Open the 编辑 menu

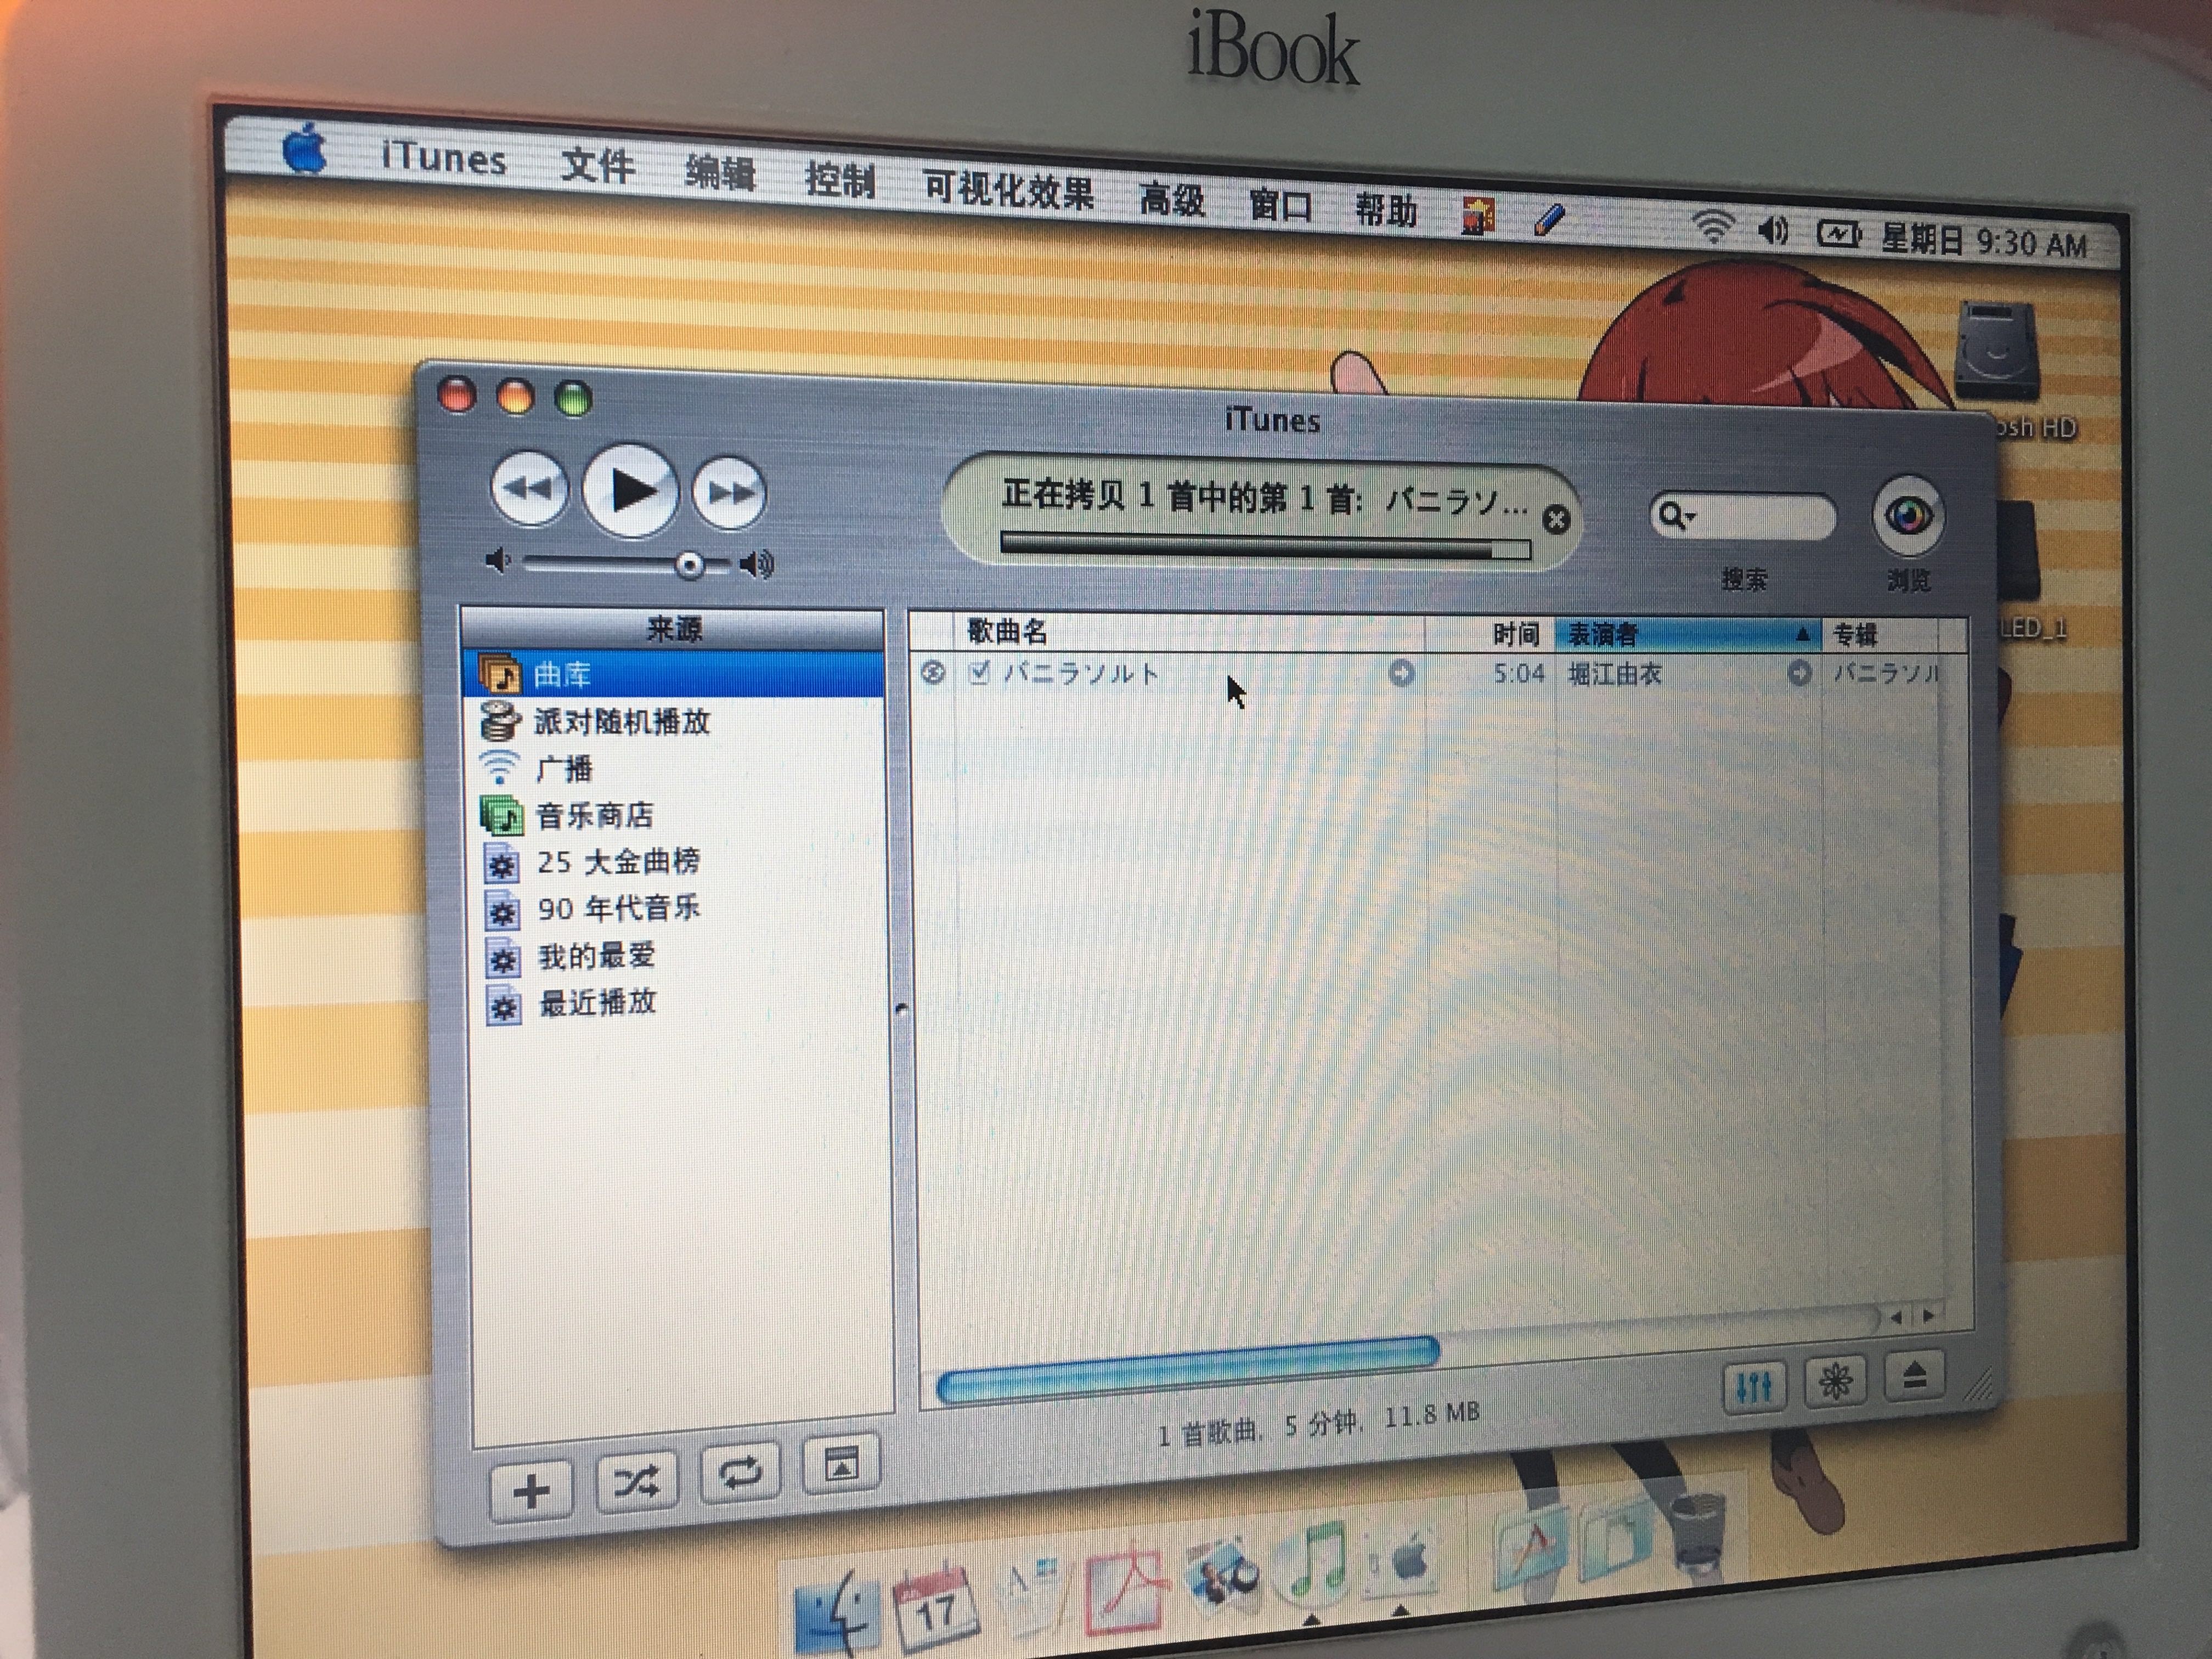pyautogui.click(x=720, y=173)
